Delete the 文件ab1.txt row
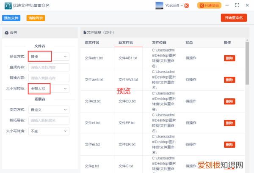This screenshot has width=254, height=173. 229,58
